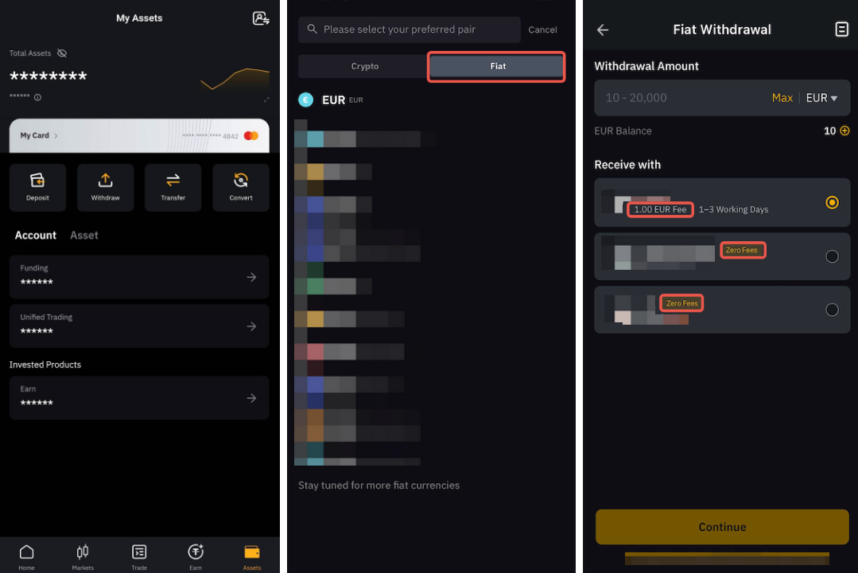
Task: Open the Convert action
Action: coord(241,187)
